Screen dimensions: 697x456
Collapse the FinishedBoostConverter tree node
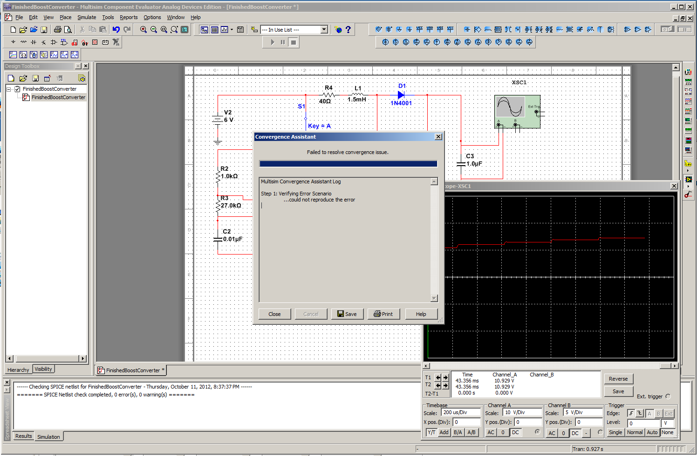[8, 89]
